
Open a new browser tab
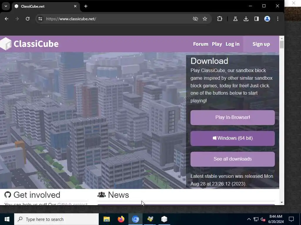[x=86, y=6]
